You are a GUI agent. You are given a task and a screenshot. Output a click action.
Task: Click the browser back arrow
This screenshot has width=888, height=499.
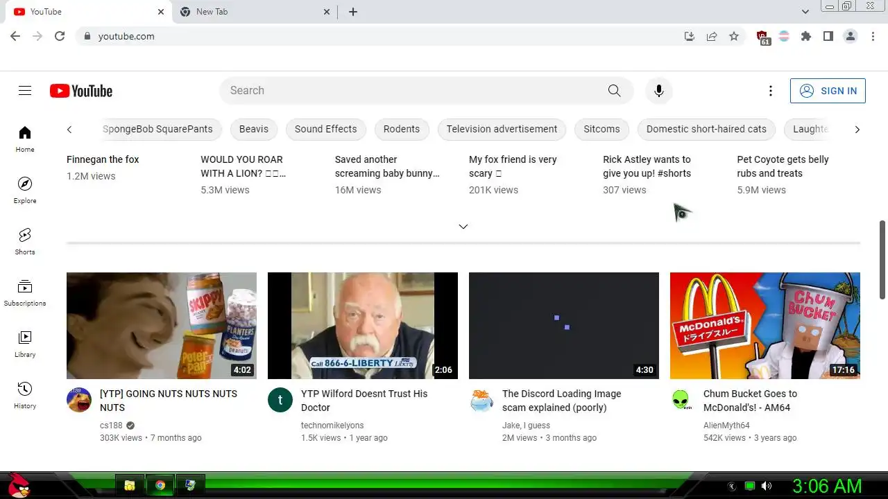(x=15, y=36)
